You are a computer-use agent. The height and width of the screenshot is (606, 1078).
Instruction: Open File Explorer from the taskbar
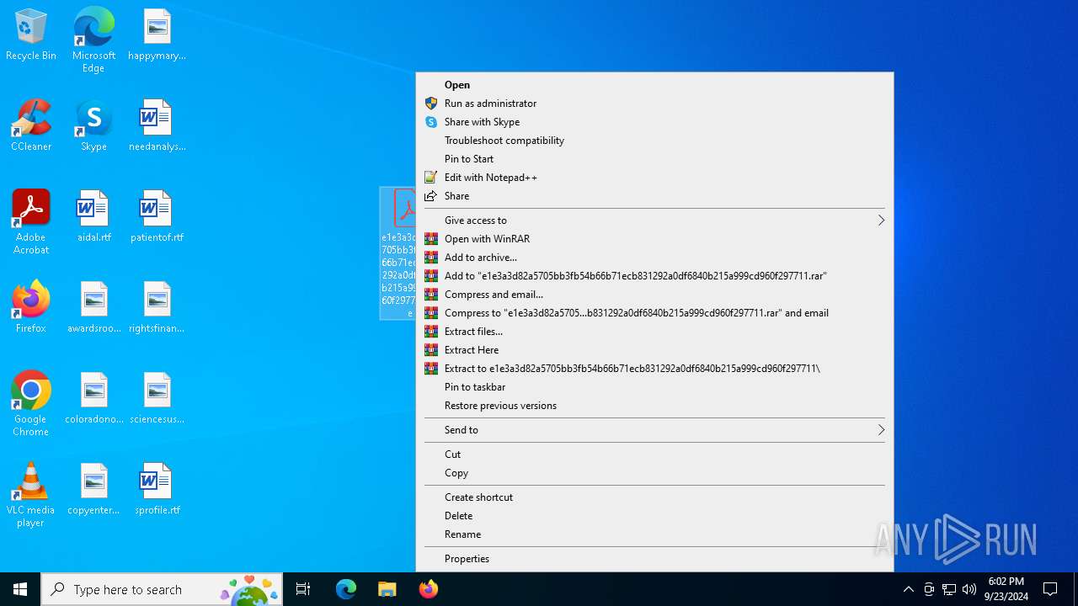click(387, 589)
